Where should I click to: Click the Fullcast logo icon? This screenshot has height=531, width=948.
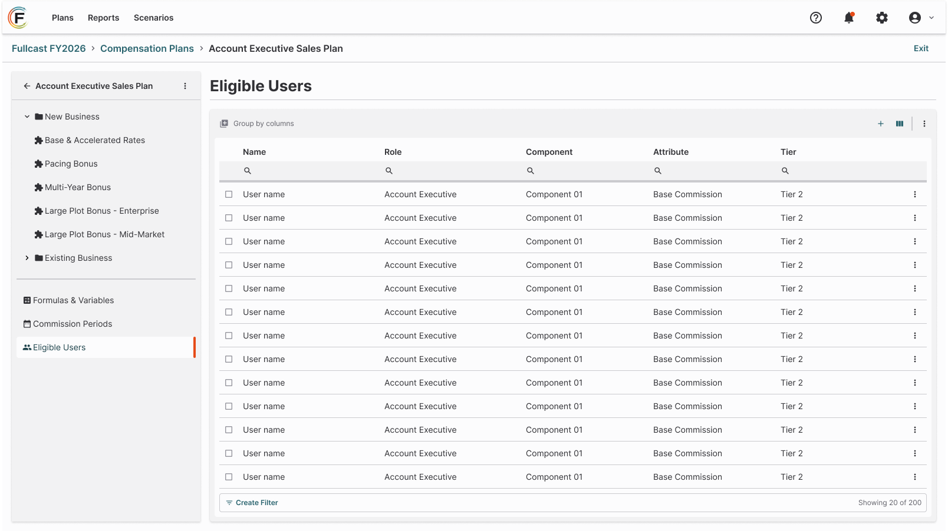coord(18,18)
